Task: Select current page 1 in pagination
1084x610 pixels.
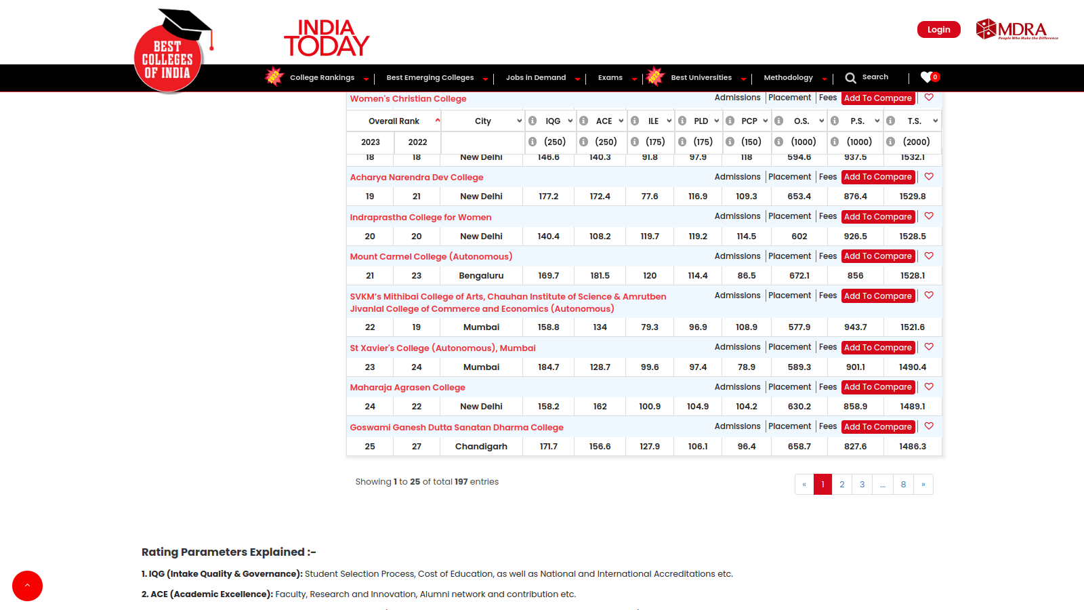Action: (822, 485)
